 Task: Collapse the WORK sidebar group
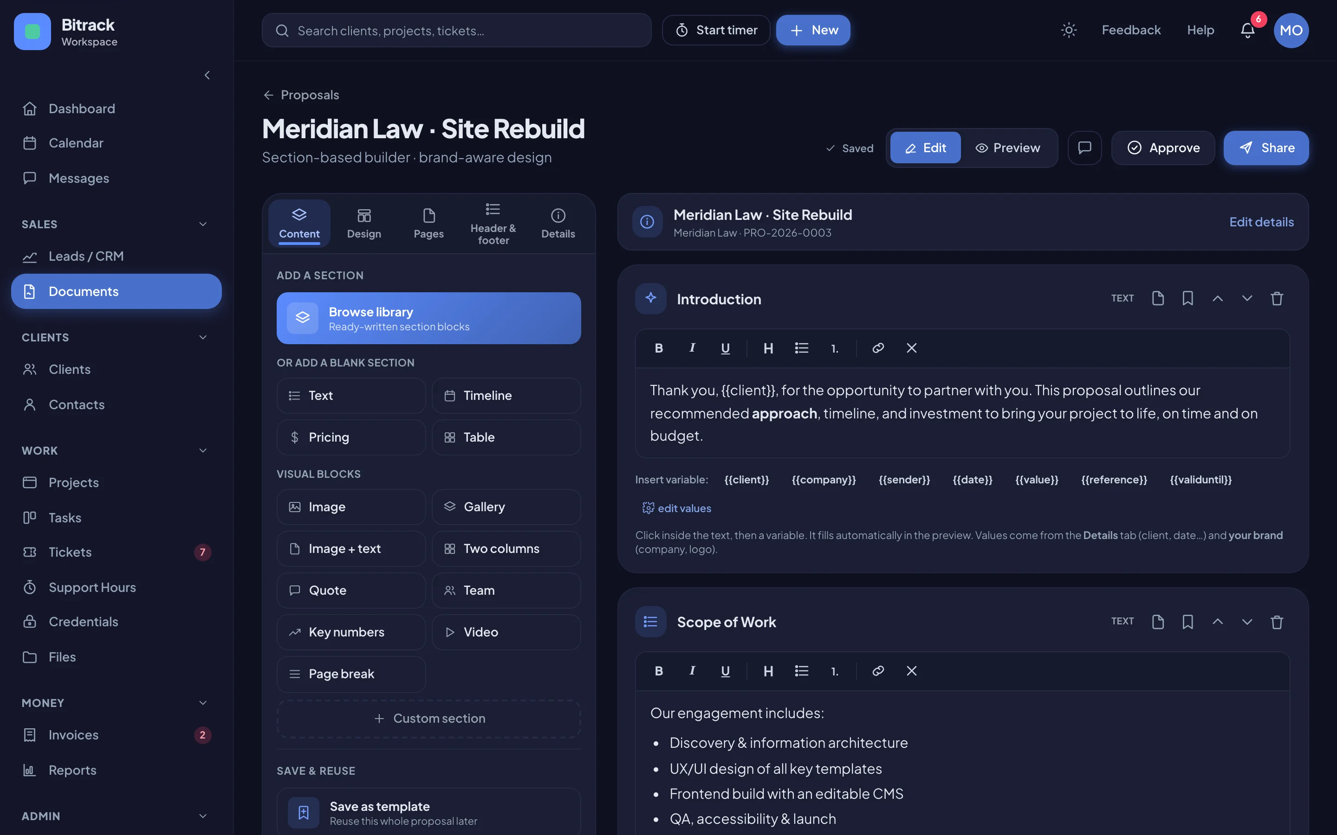click(203, 450)
